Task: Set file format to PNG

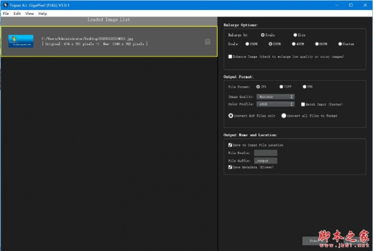Action: (x=304, y=86)
